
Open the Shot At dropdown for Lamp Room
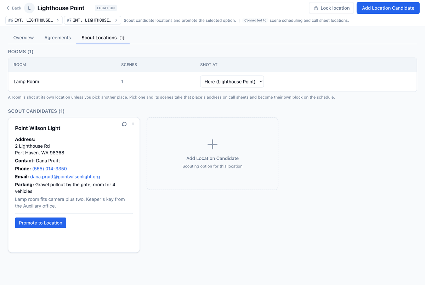232,82
